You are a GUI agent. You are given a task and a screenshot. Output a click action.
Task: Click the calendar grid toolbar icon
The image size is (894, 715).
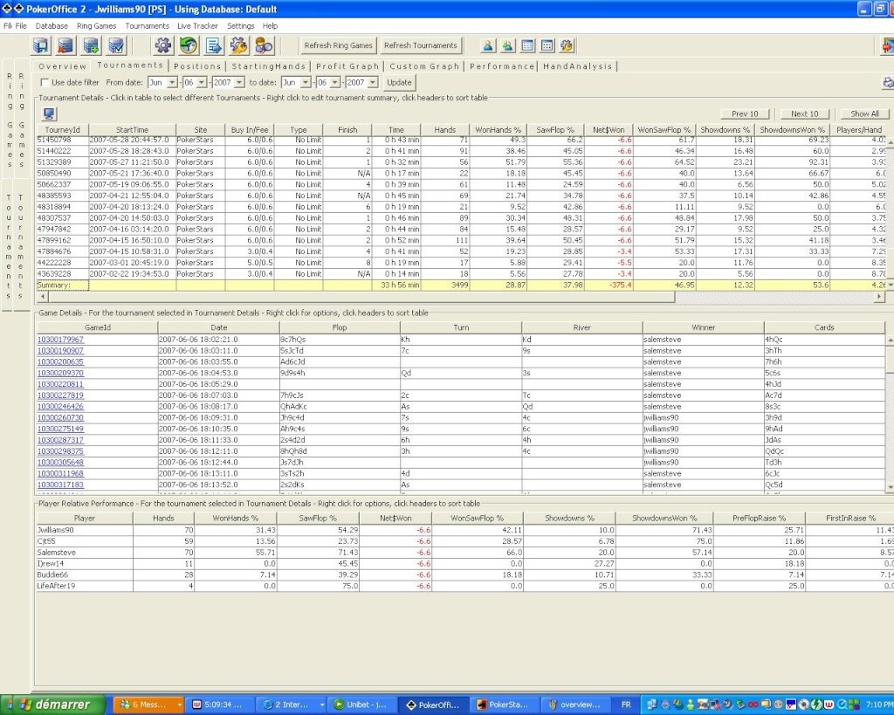547,45
